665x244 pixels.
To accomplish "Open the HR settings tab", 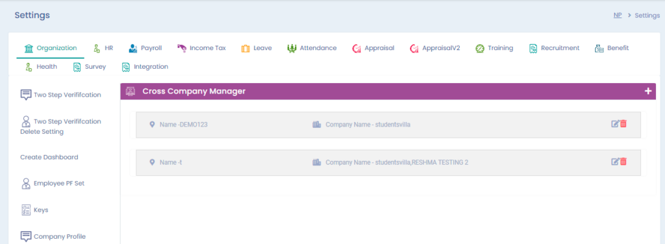I will (x=103, y=48).
